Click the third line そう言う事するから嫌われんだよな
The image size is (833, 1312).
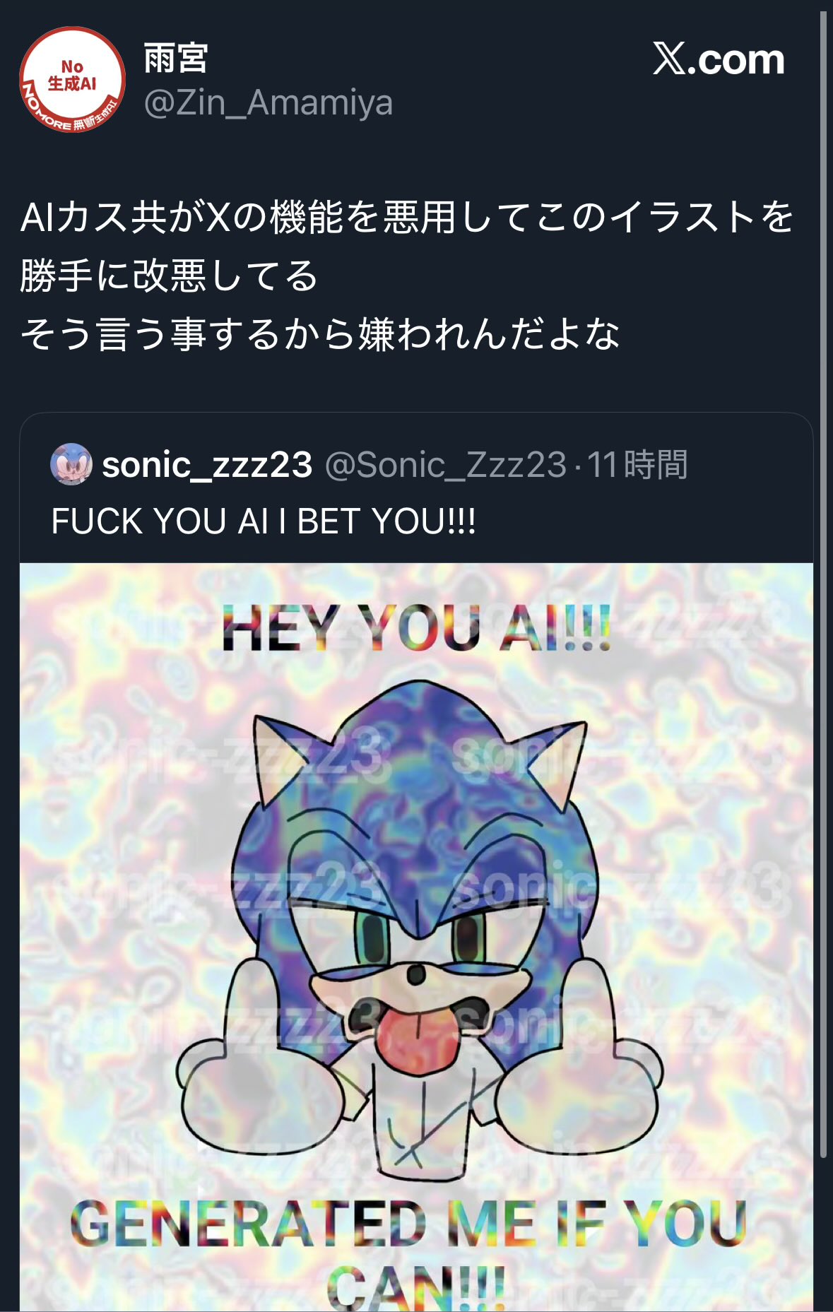pyautogui.click(x=320, y=334)
